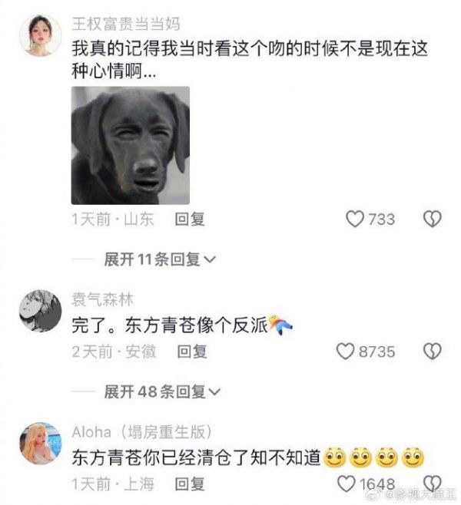Open username 袁气森林

[102, 299]
